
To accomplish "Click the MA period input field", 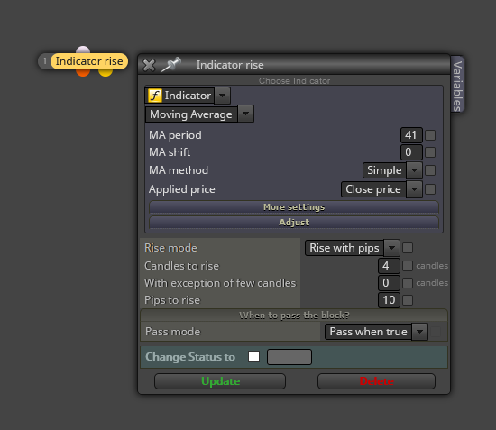I will tap(411, 135).
